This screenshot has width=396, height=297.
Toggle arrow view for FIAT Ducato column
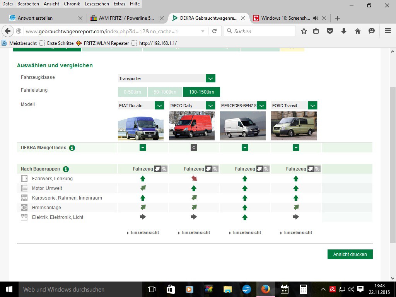158,169
